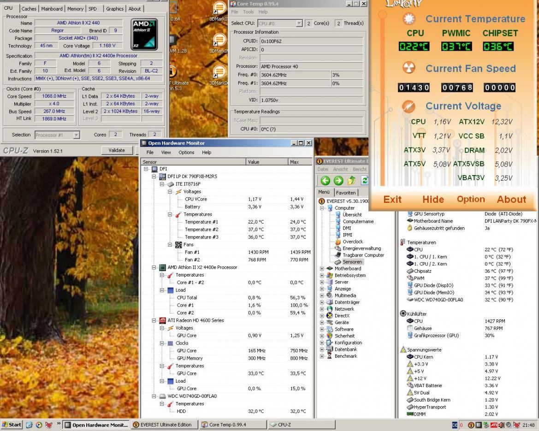The height and width of the screenshot is (431, 539).
Task: Click the Fans icon in Open Hardware Monitor
Action: [178, 245]
